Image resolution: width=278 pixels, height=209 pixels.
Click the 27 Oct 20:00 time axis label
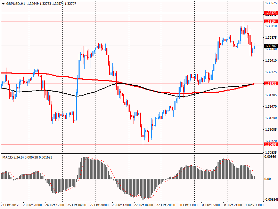click(x=166, y=205)
